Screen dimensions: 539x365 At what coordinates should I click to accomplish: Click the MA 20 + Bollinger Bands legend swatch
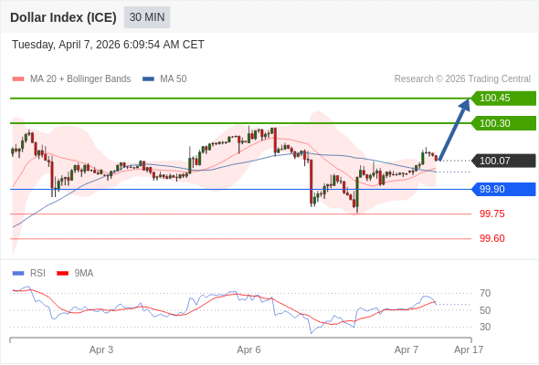point(18,79)
